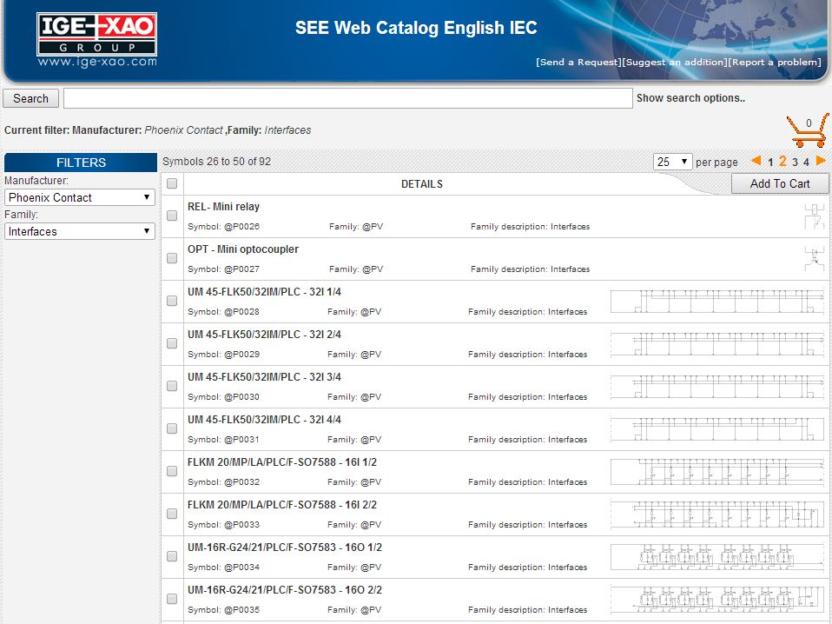
Task: Open the UM-16R 16O 2/2 schematic thumbnail
Action: click(717, 599)
